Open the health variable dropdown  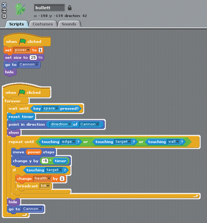pos(42,178)
